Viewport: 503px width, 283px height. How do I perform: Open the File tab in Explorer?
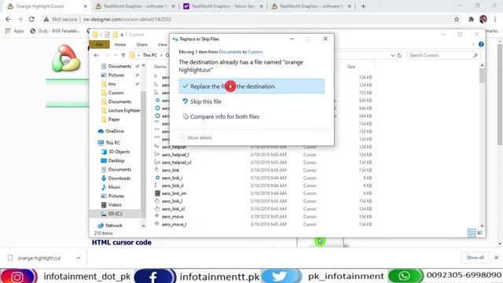[100, 45]
